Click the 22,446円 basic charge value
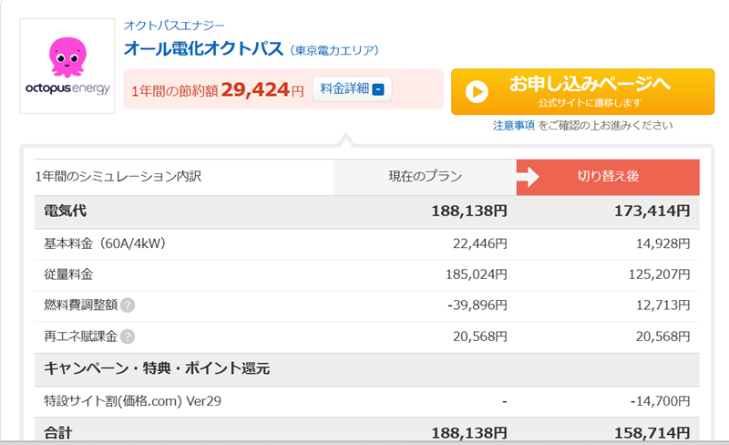729x445 pixels. click(x=480, y=243)
